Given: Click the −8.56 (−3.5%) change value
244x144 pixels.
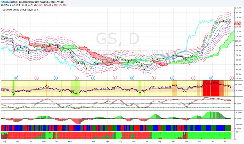Looking at the screenshot, I should tap(27, 5).
